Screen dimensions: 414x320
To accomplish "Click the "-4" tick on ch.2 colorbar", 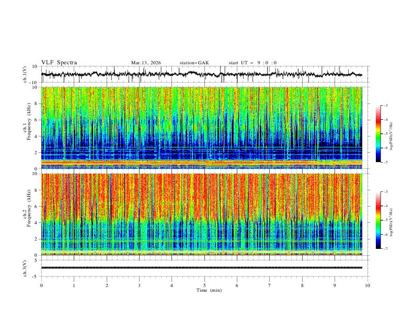I will pyautogui.click(x=386, y=206).
